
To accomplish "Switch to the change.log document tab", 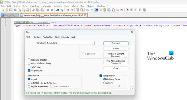I will [x=10, y=15].
